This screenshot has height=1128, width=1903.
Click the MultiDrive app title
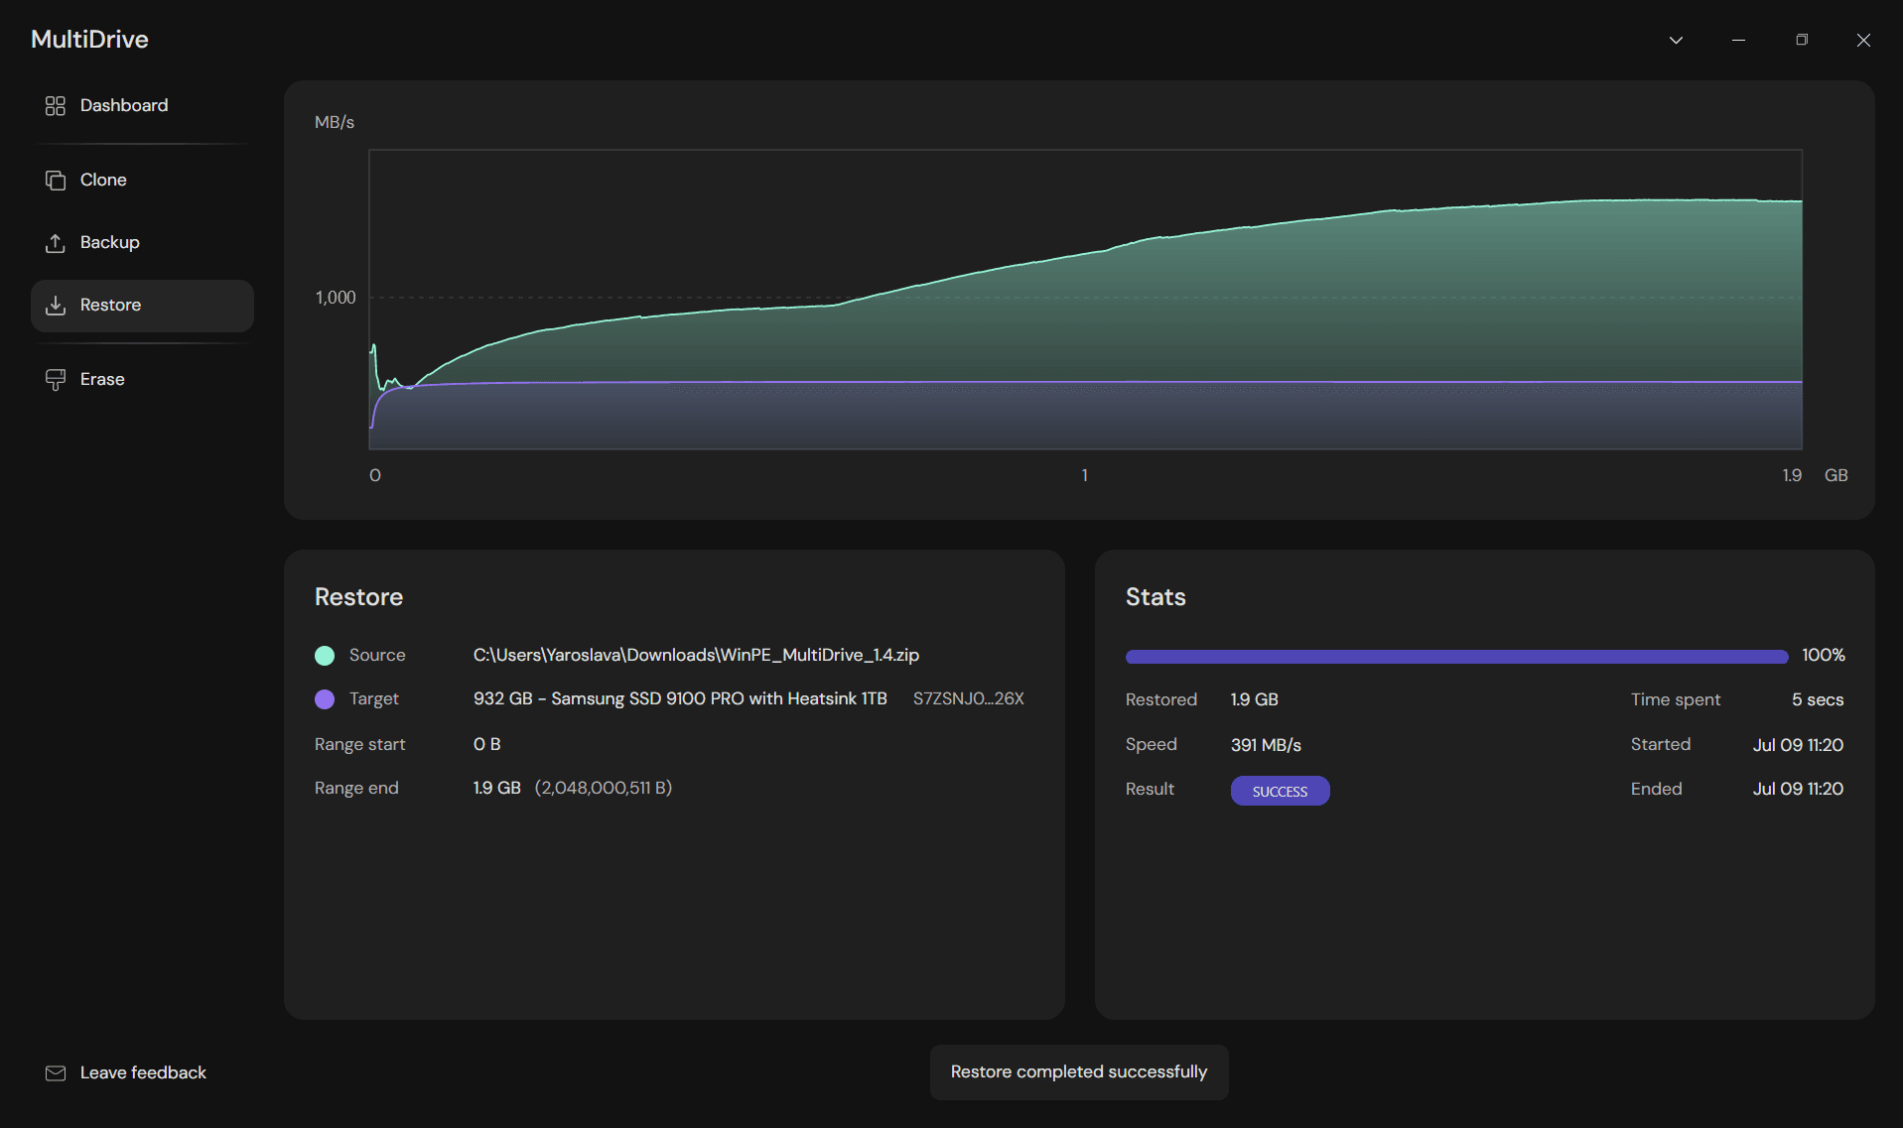[x=89, y=40]
